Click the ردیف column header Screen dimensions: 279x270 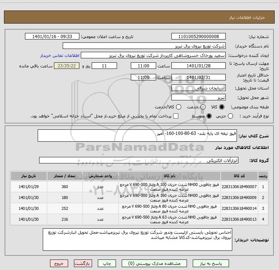pyautogui.click(x=263, y=176)
